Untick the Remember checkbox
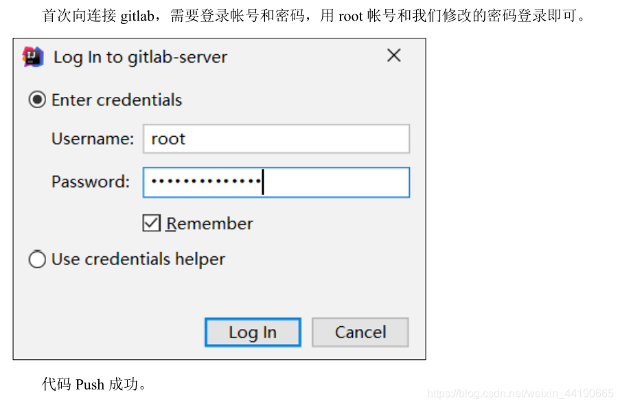620x406 pixels. click(x=152, y=223)
